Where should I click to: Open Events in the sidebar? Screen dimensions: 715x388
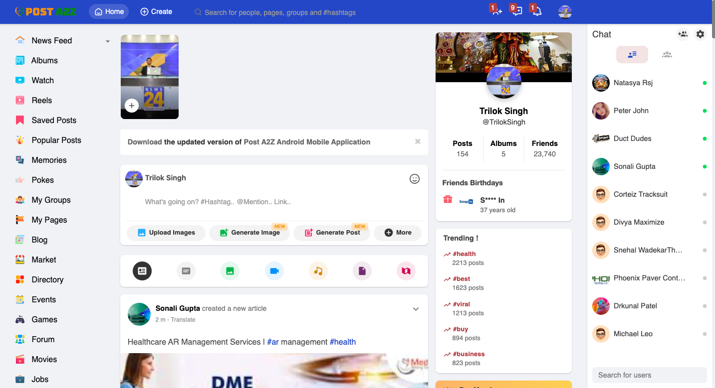pyautogui.click(x=43, y=299)
